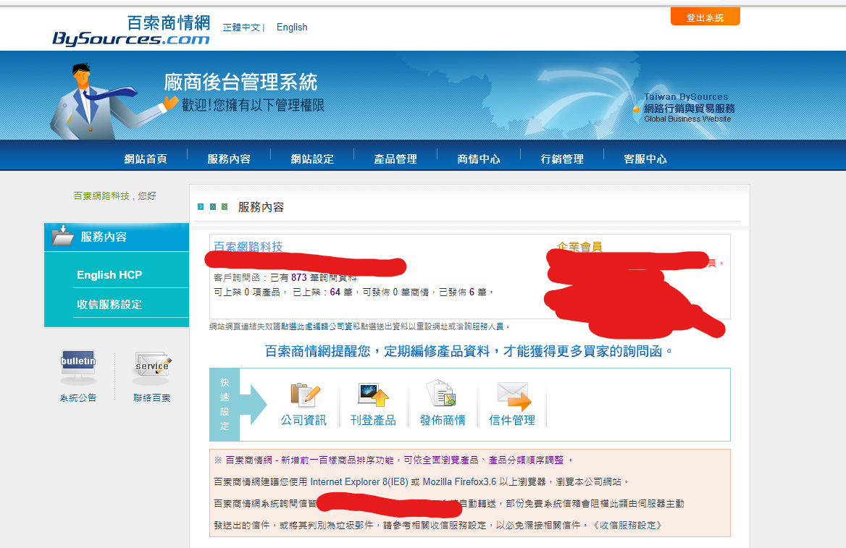Click the 873 inquiry count link
Screen dimensions: 846x548
click(x=299, y=277)
